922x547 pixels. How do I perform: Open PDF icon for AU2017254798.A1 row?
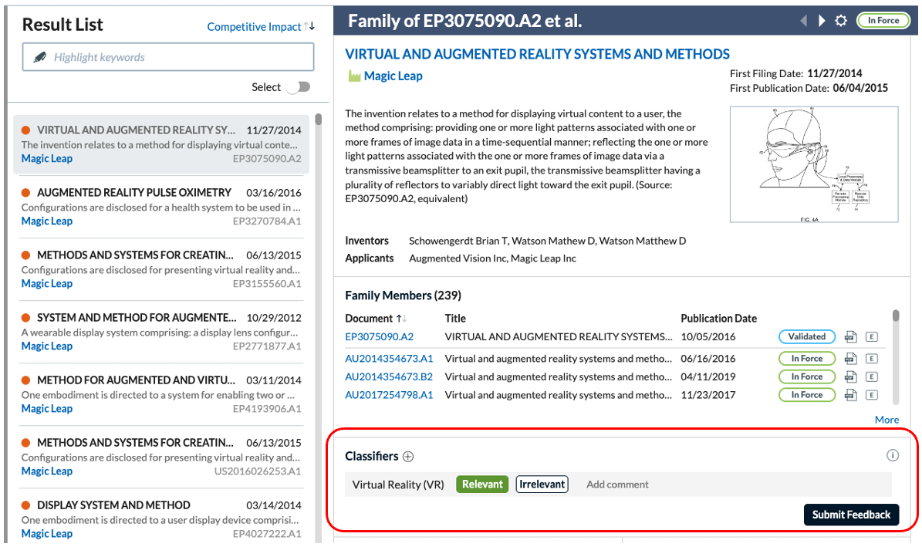850,395
